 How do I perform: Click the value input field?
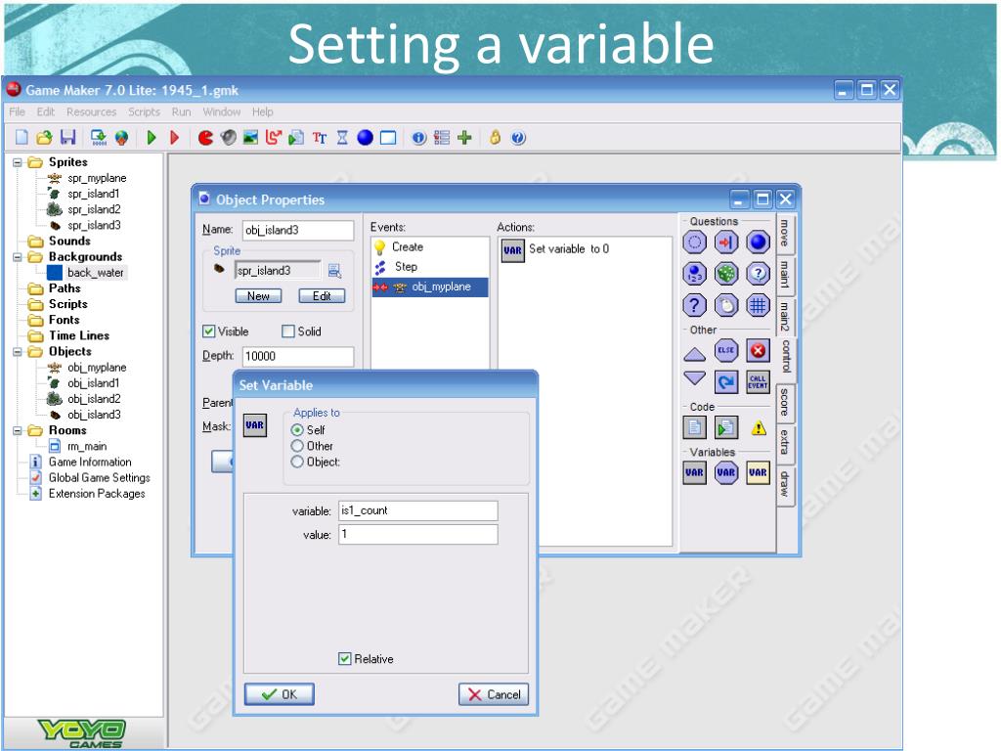coord(417,534)
